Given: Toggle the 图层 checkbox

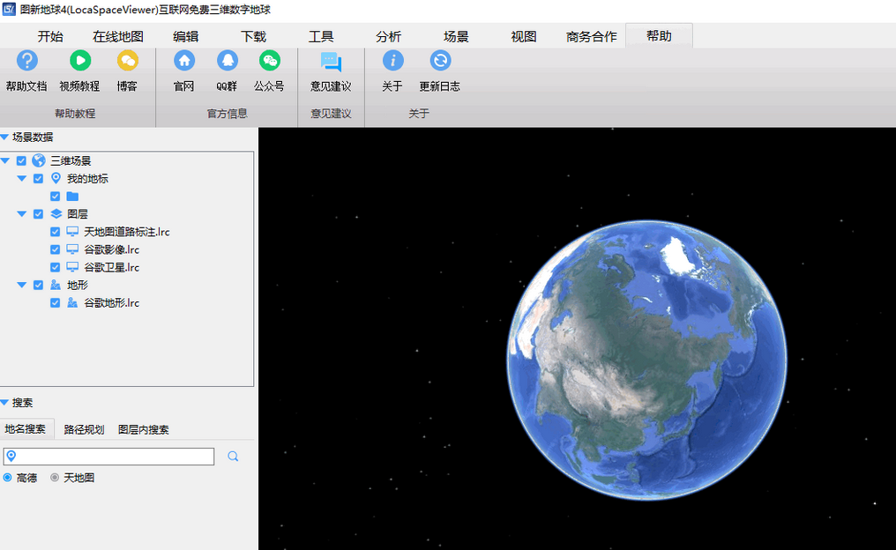Looking at the screenshot, I should 38,214.
